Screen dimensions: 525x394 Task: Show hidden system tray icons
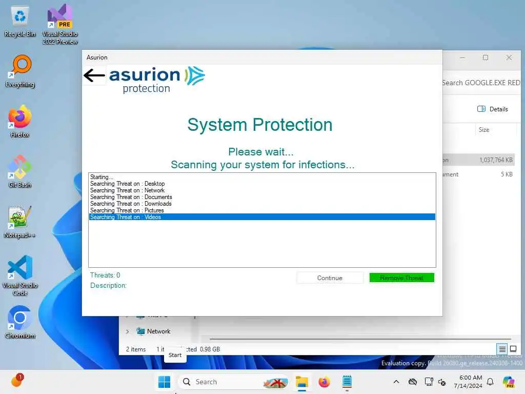tap(396, 382)
